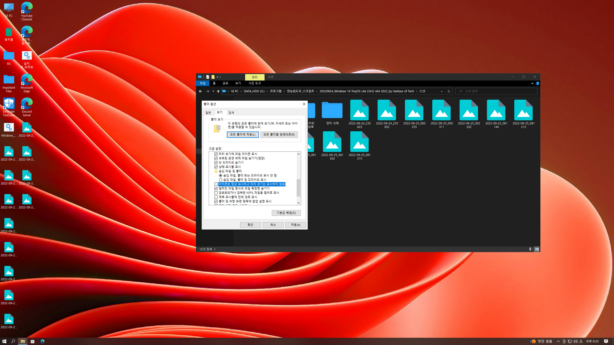The height and width of the screenshot is (345, 614).
Task: Click the 프로그램 breadcrumb segment
Action: [x=275, y=91]
